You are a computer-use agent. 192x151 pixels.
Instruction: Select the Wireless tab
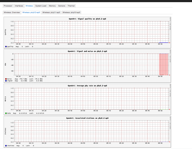click(29, 6)
